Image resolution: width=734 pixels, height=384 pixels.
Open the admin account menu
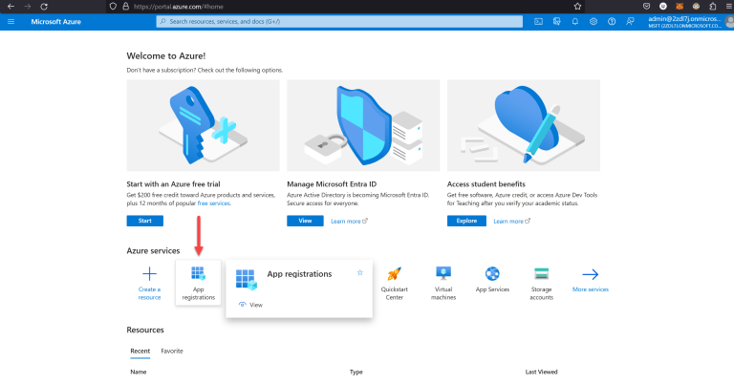[x=688, y=21]
